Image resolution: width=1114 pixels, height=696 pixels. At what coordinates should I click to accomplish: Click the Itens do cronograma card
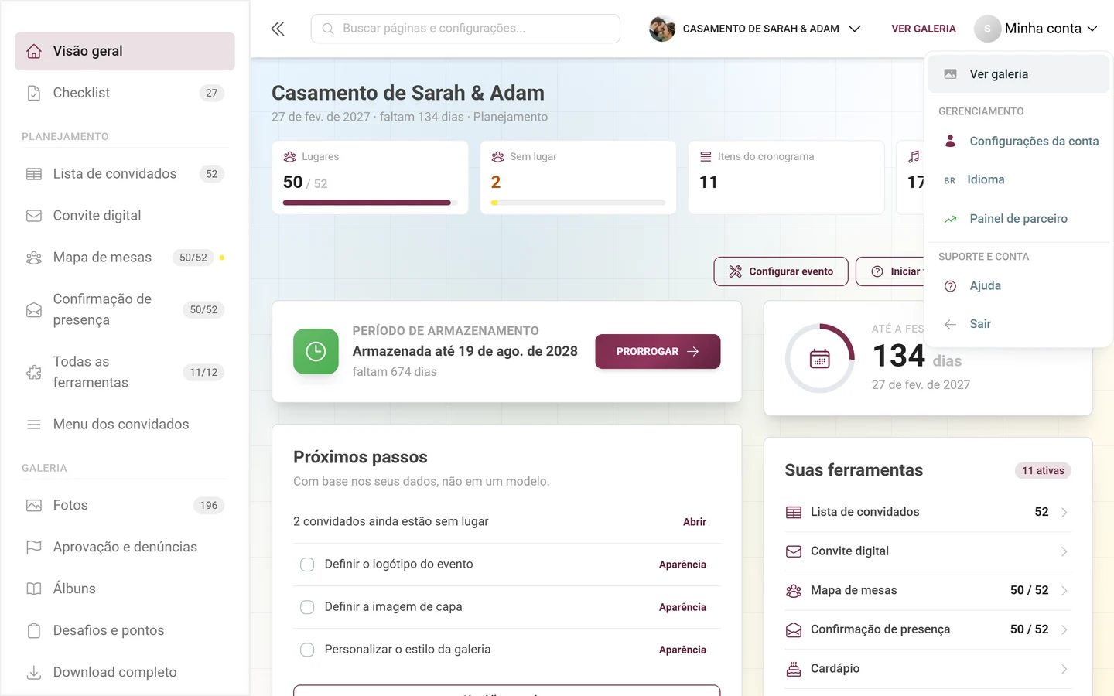786,177
